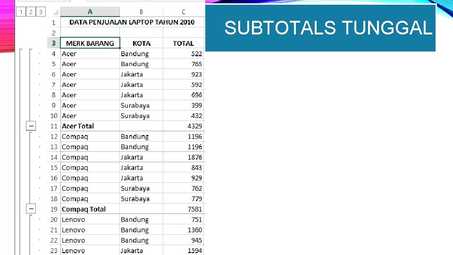Select the cell with value 592
The width and height of the screenshot is (453, 255).
click(x=184, y=85)
